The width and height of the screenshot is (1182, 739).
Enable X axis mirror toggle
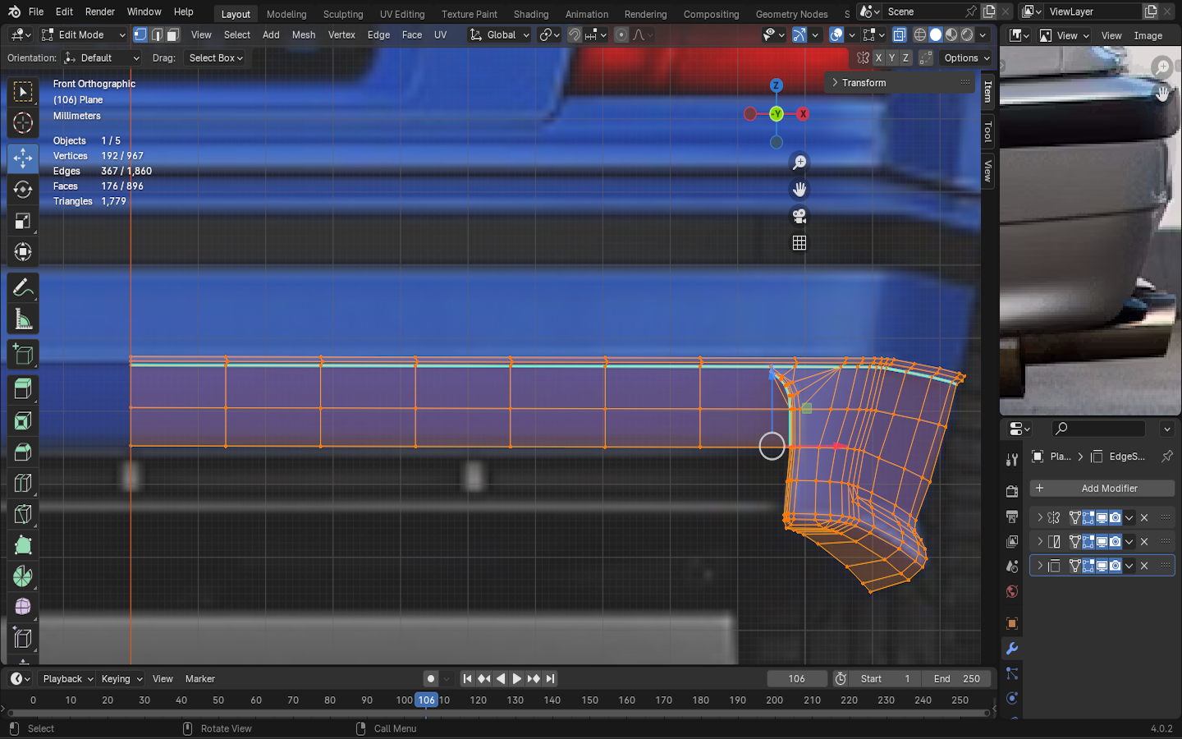878,58
